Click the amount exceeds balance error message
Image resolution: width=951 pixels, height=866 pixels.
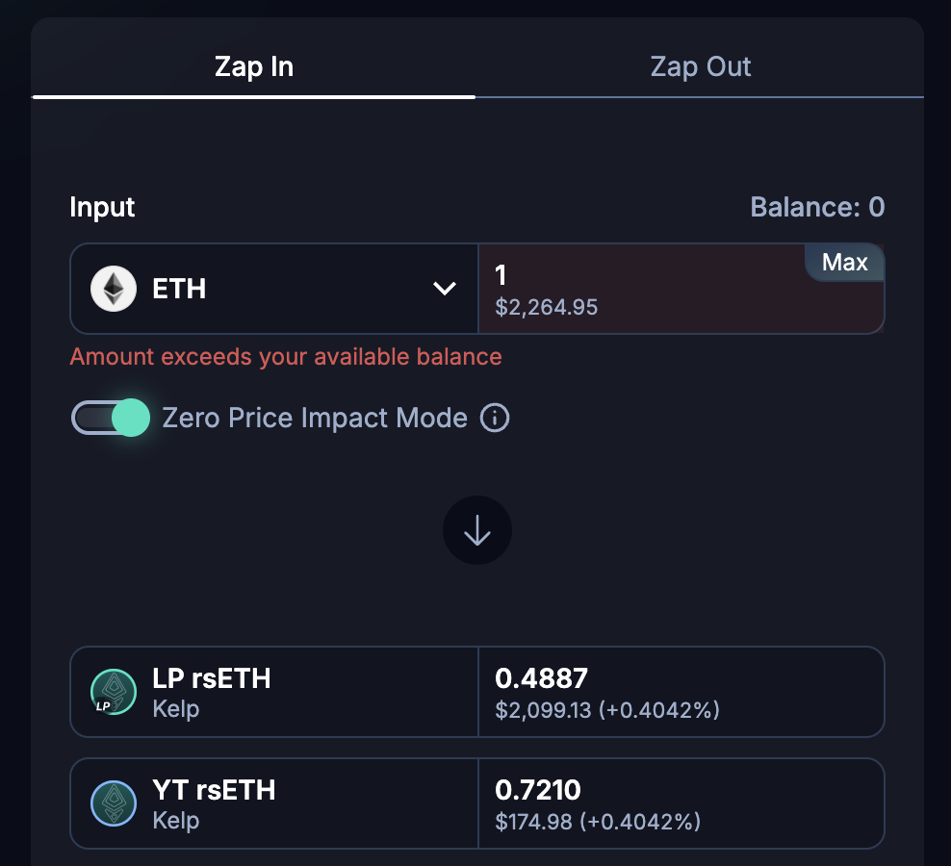[x=286, y=357]
